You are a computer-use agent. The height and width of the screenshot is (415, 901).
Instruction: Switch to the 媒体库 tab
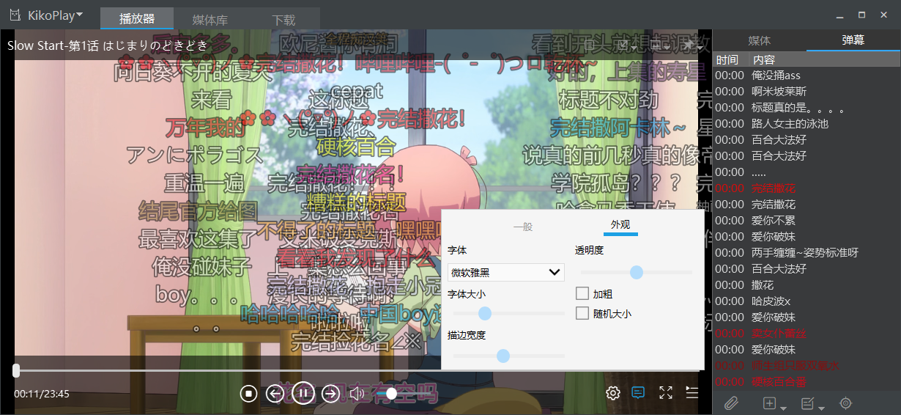210,19
